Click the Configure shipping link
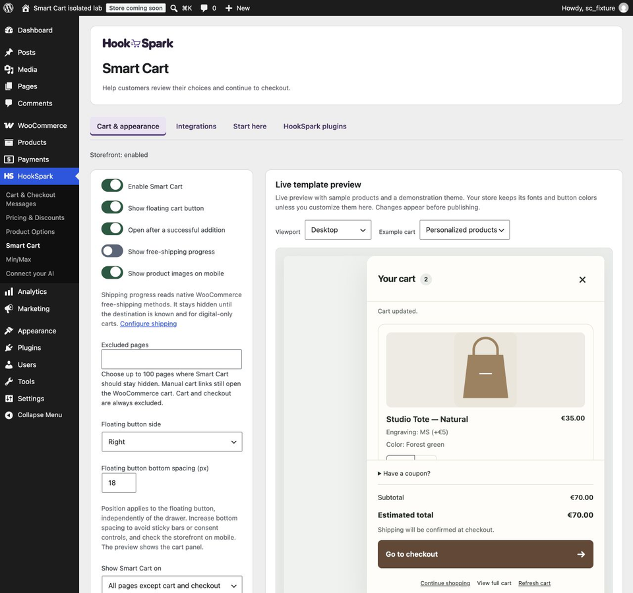Image resolution: width=633 pixels, height=593 pixels. coord(148,324)
